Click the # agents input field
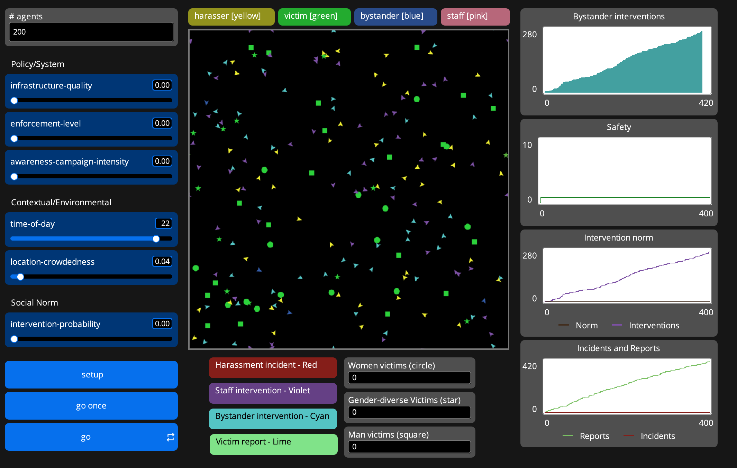Image resolution: width=737 pixels, height=468 pixels. click(91, 32)
